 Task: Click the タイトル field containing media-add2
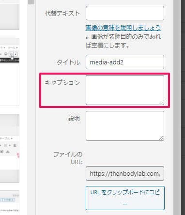[x=125, y=62]
